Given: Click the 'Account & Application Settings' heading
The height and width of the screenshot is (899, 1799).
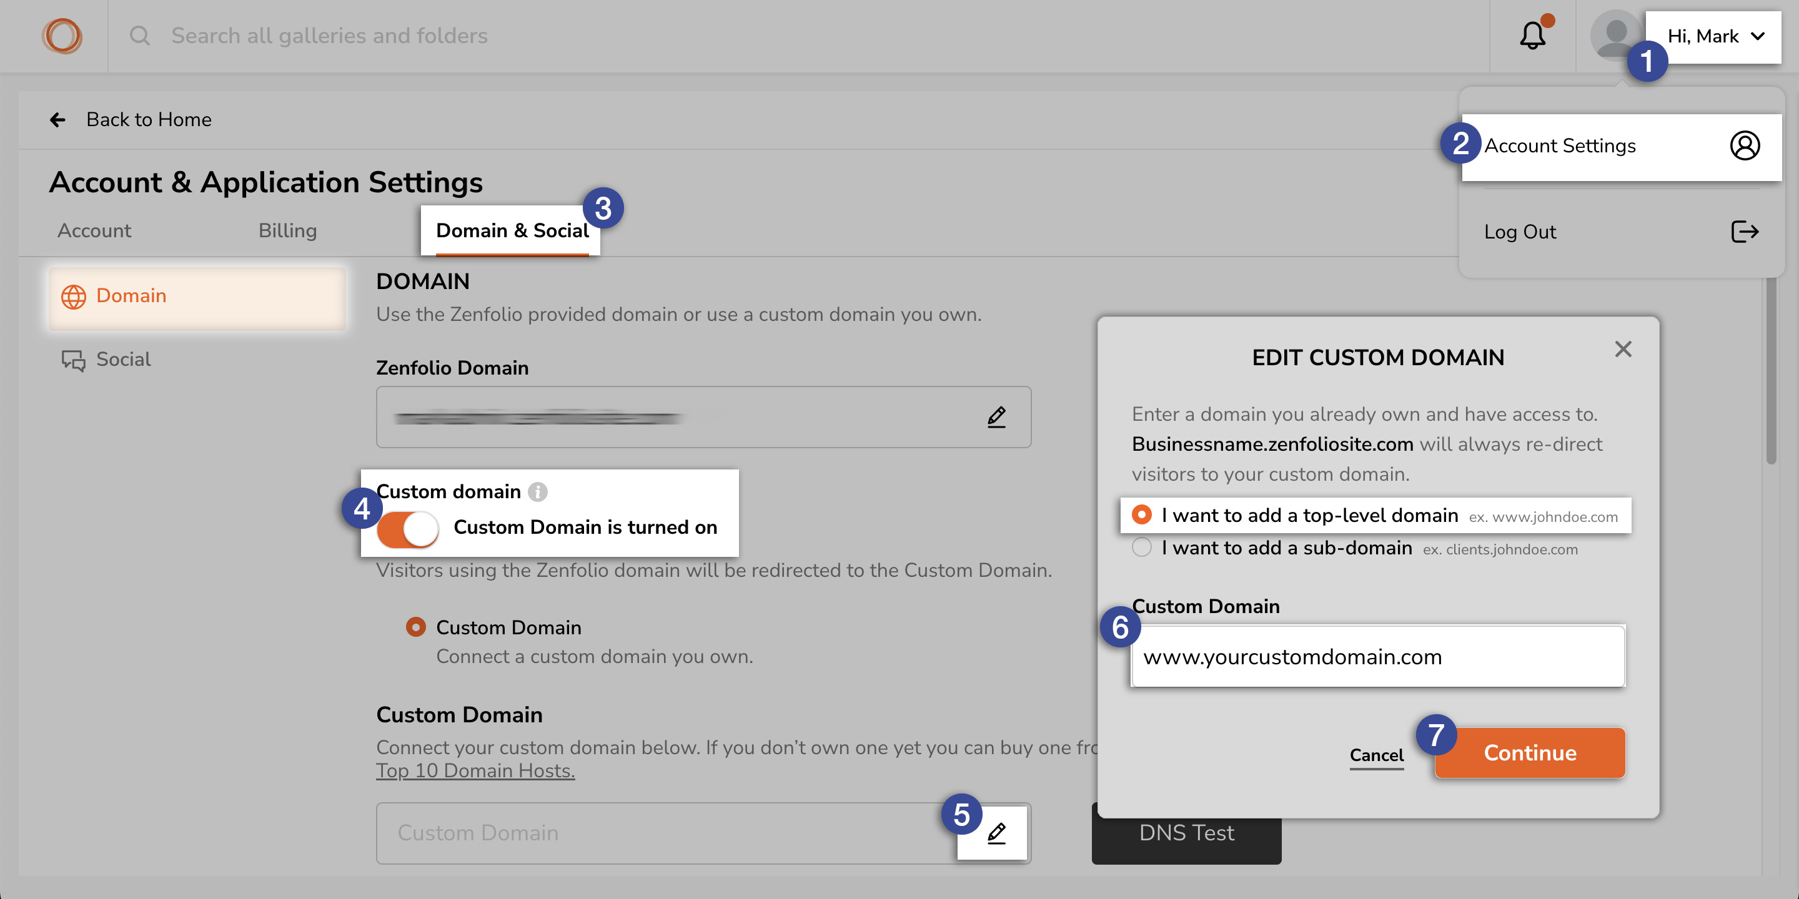Looking at the screenshot, I should point(266,183).
